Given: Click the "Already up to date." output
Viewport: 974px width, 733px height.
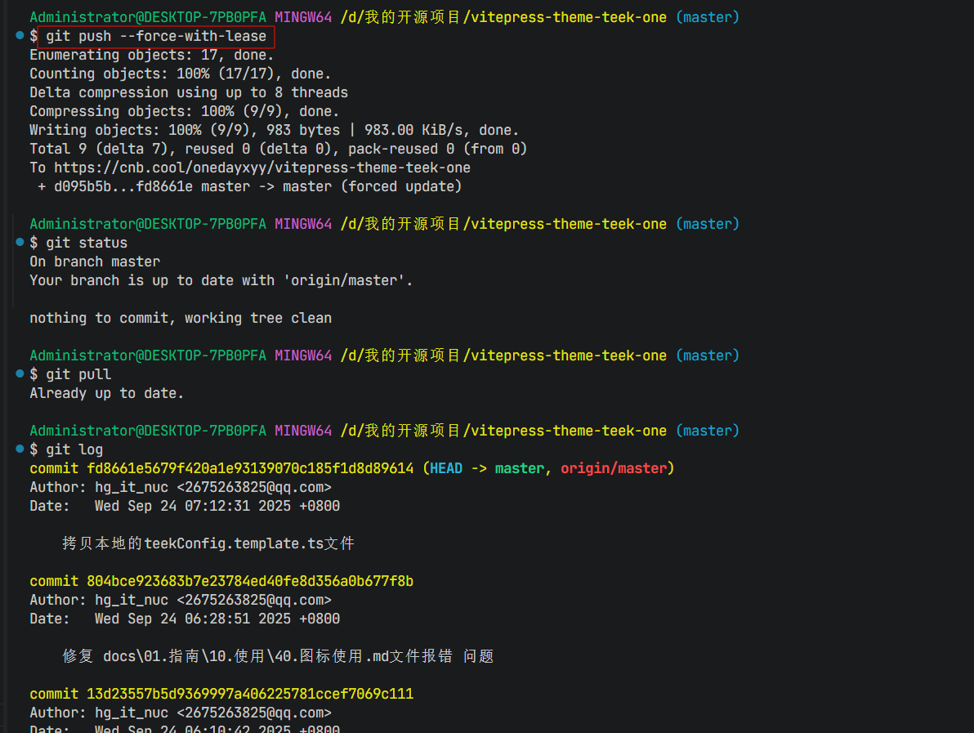Looking at the screenshot, I should click(107, 393).
